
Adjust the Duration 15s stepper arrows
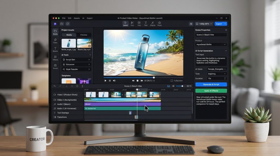[225, 78]
